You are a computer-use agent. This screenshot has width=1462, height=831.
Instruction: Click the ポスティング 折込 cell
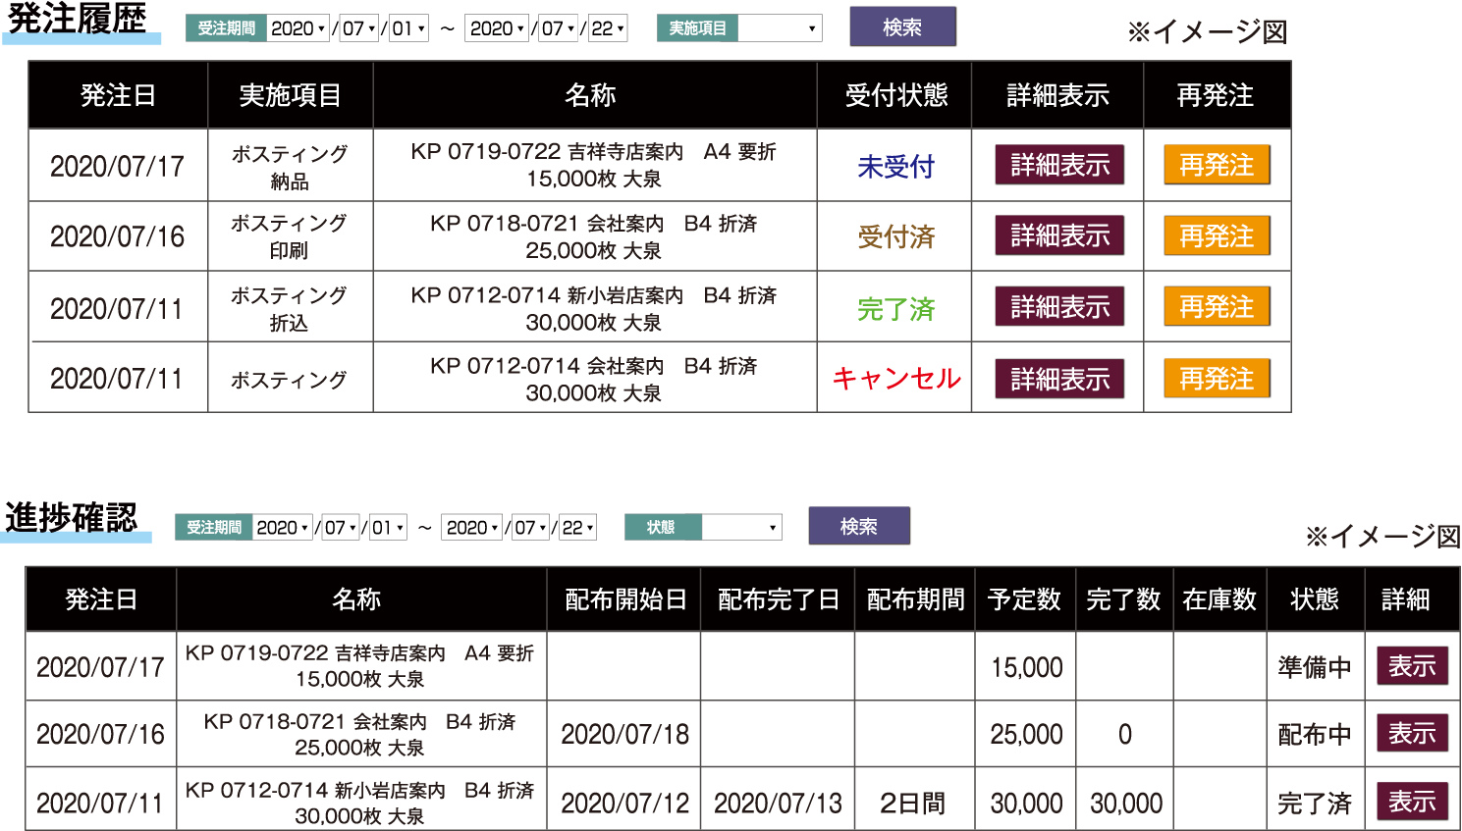(290, 308)
